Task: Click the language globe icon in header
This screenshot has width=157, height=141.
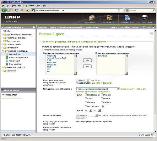Action: pos(154,27)
